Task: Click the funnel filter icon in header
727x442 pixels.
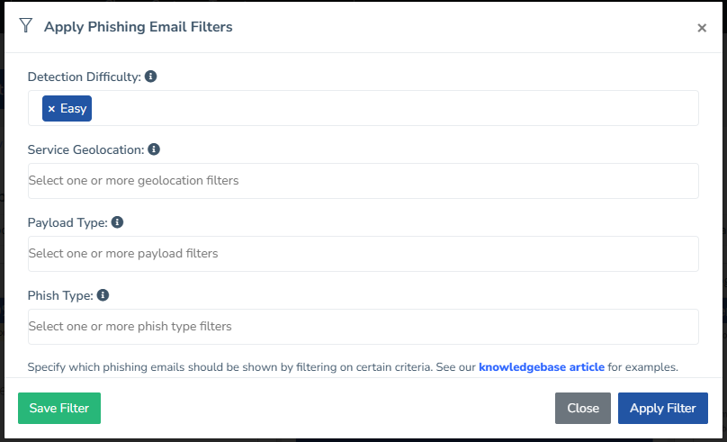Action: (26, 26)
